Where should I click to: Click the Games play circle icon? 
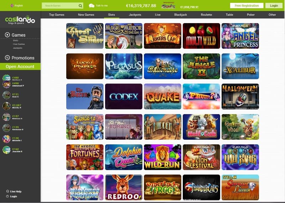7,34
